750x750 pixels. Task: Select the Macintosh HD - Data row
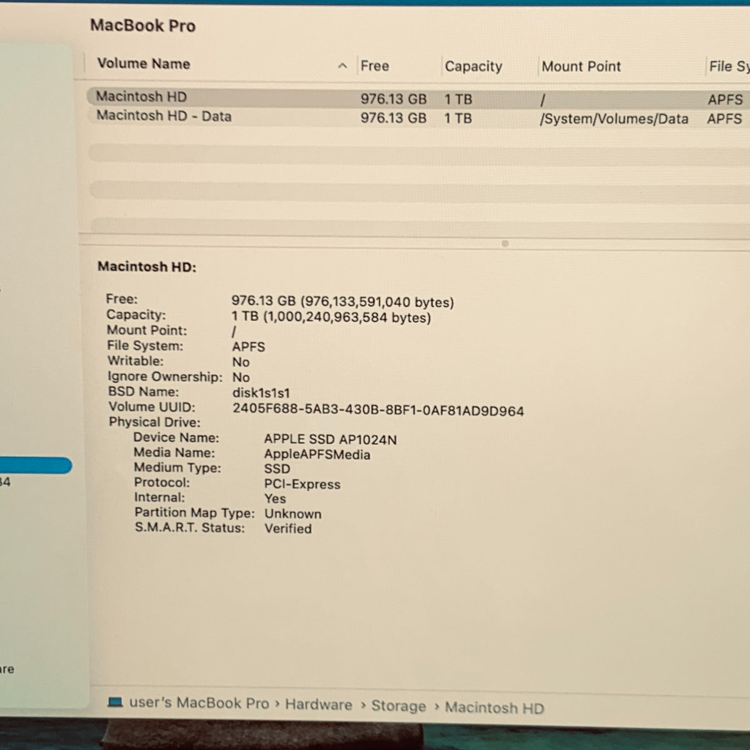click(417, 117)
